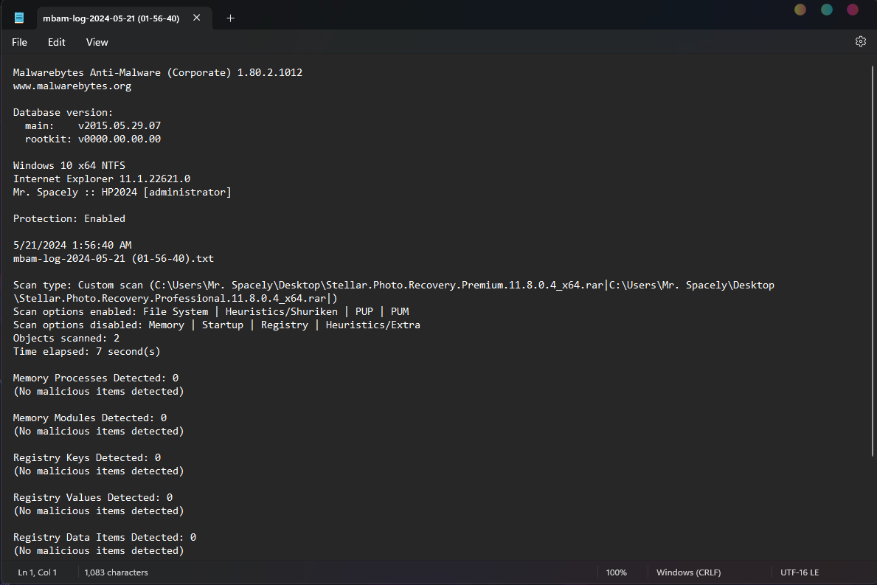Click the 'Time elapsed: 7 second(s)' line

point(87,352)
